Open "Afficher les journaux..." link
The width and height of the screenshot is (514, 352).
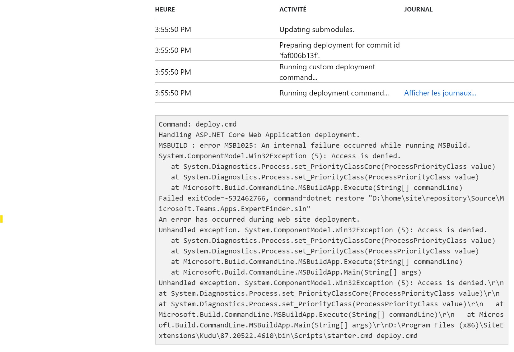[x=440, y=93]
